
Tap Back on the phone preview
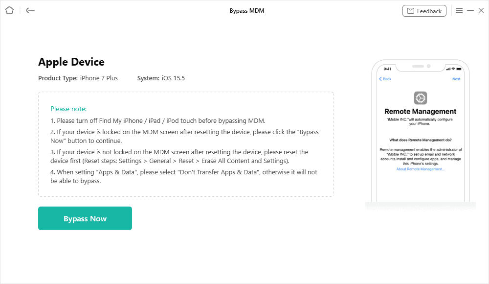[385, 79]
